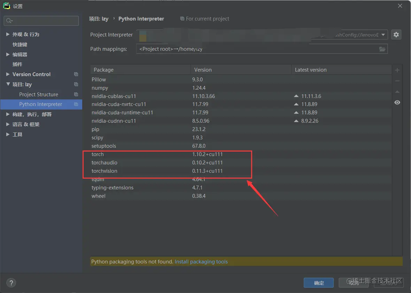Click the Latest version column header

coord(342,70)
